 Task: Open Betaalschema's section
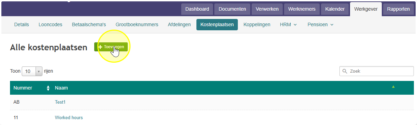[x=89, y=24]
